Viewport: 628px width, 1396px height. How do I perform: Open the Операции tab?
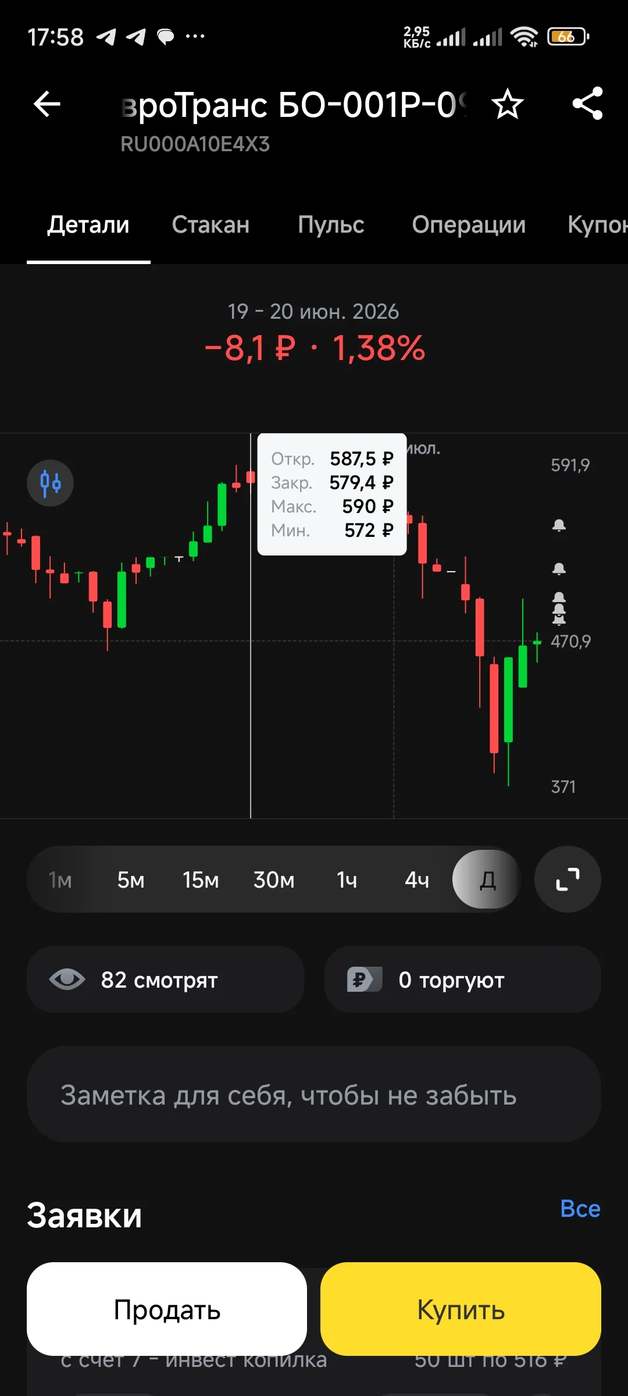click(469, 225)
